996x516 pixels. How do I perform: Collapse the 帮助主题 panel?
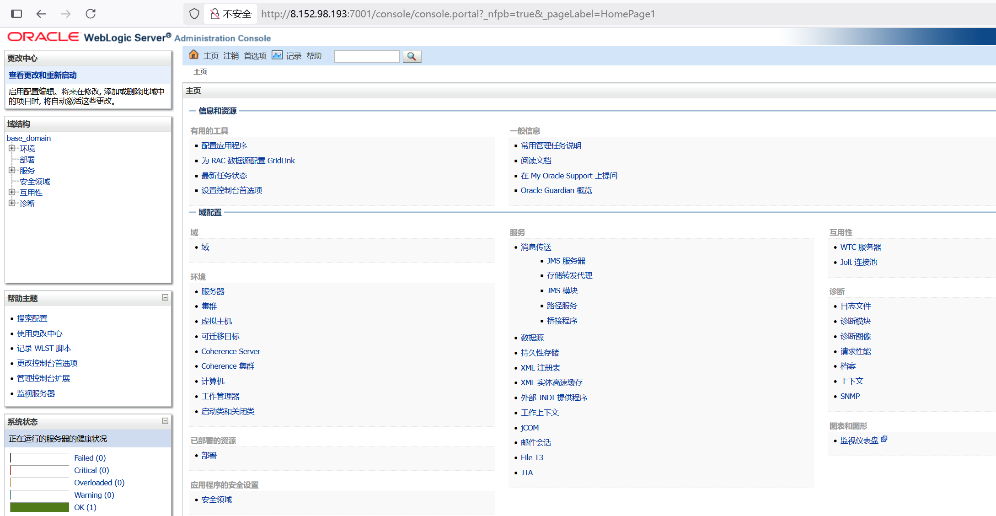[x=165, y=297]
